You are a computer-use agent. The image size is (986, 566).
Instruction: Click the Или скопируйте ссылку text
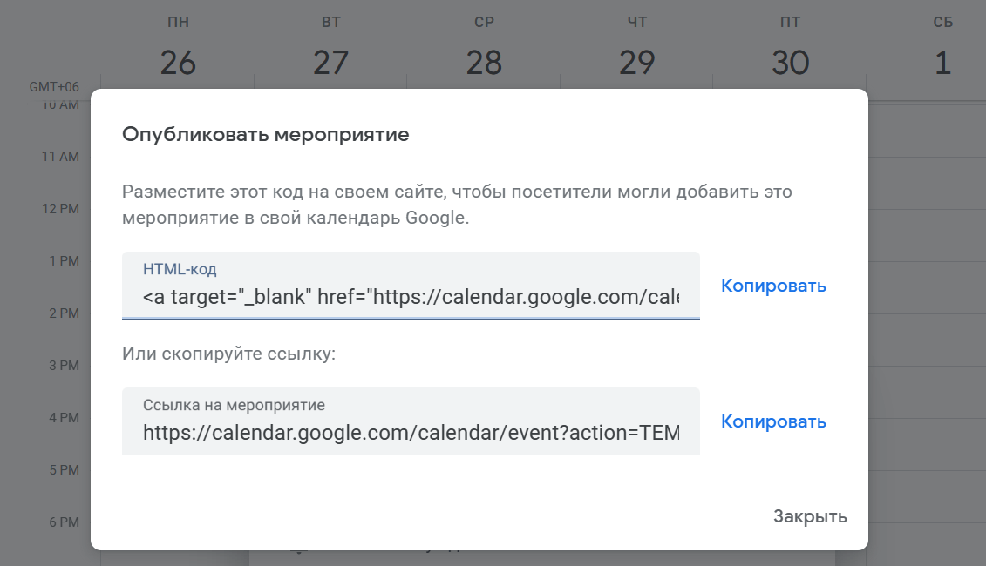[x=229, y=354]
